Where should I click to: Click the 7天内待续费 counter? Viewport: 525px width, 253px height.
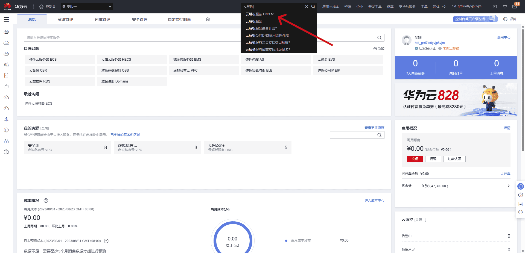[x=415, y=67]
